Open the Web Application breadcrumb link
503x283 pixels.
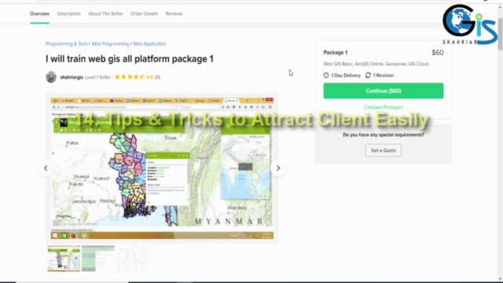click(149, 44)
